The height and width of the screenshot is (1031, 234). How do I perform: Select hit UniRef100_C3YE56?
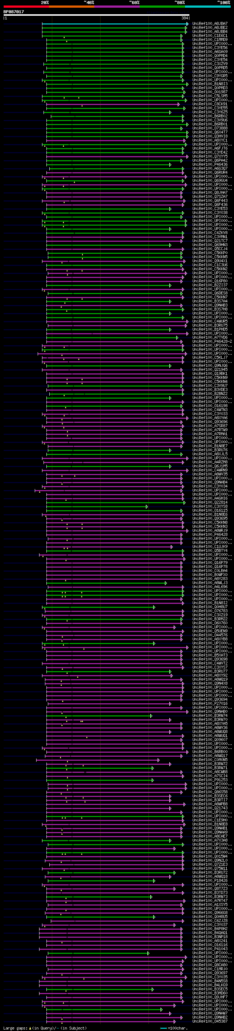pos(210,48)
